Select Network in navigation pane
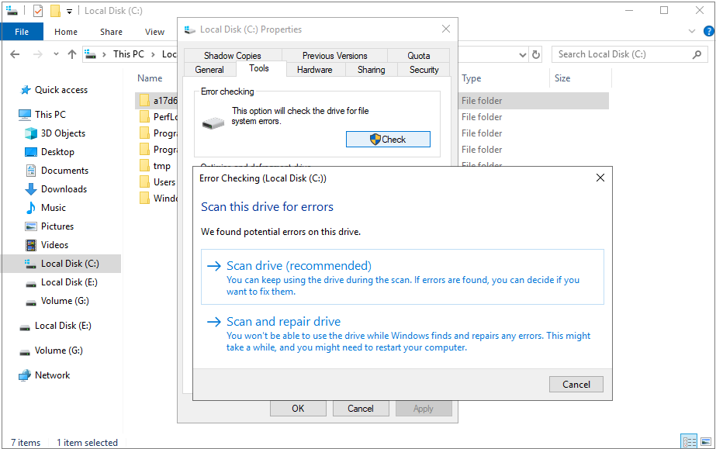 53,375
